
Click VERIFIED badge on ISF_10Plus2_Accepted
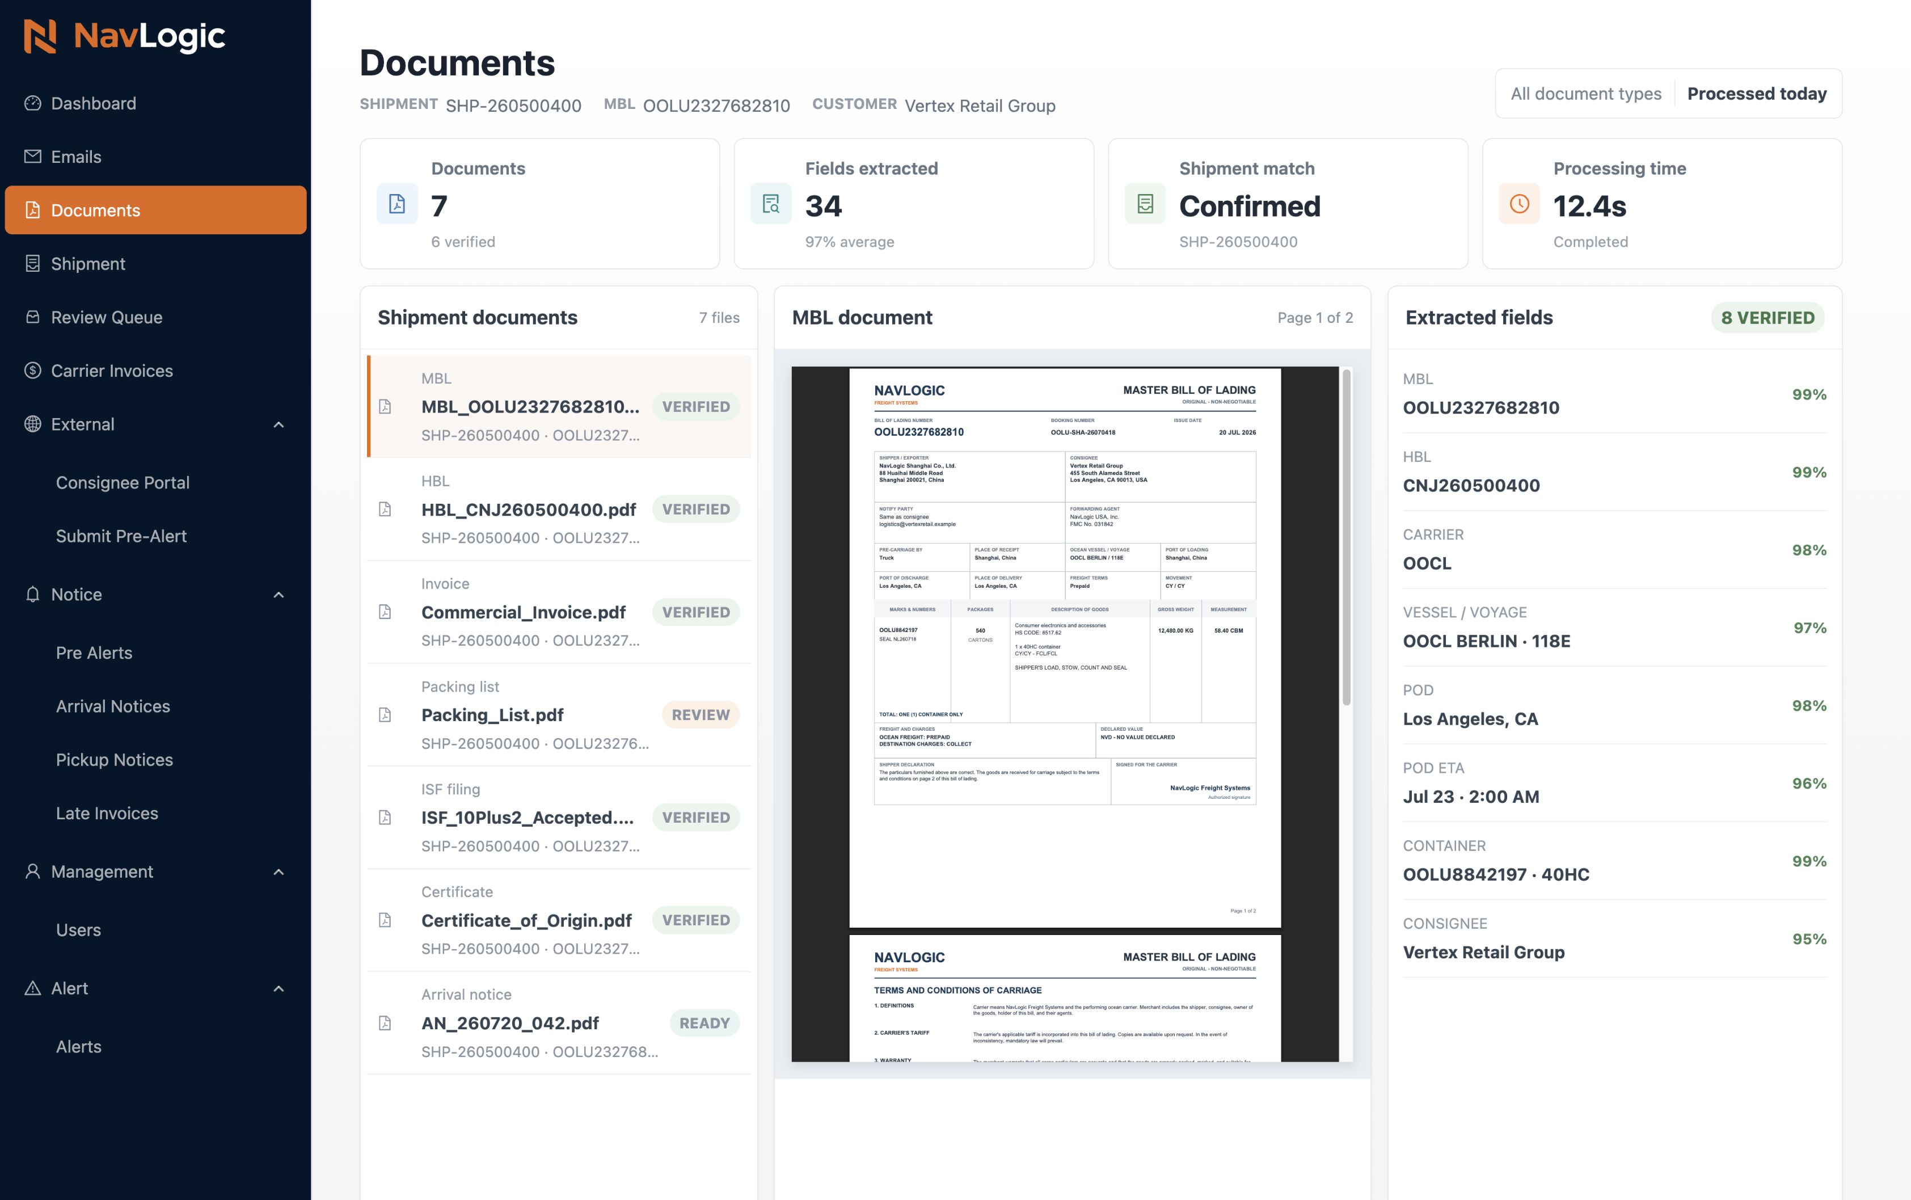click(x=695, y=818)
